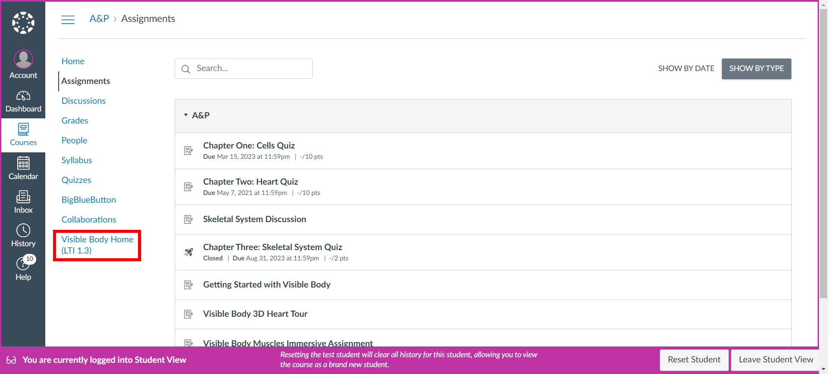Click the Canvas logo icon
This screenshot has width=828, height=374.
[x=23, y=23]
